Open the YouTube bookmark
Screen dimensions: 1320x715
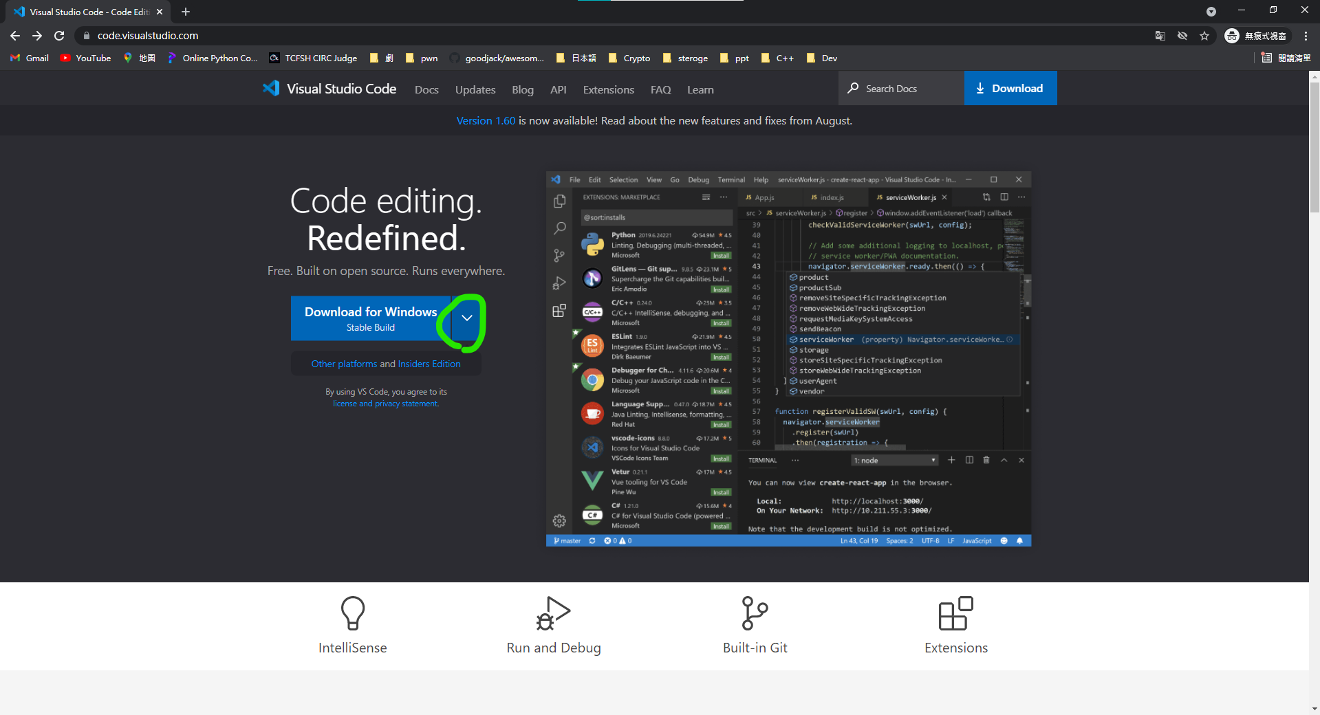pyautogui.click(x=85, y=58)
